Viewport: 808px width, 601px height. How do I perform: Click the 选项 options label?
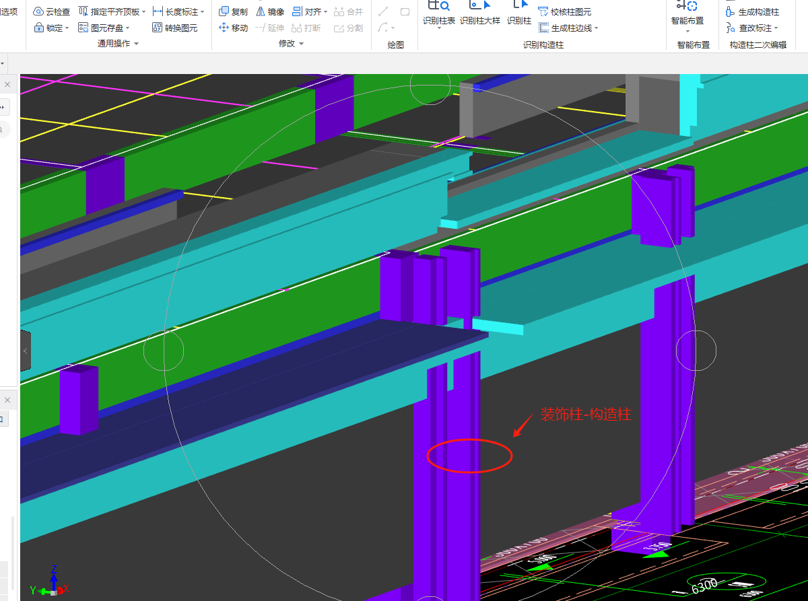point(9,11)
